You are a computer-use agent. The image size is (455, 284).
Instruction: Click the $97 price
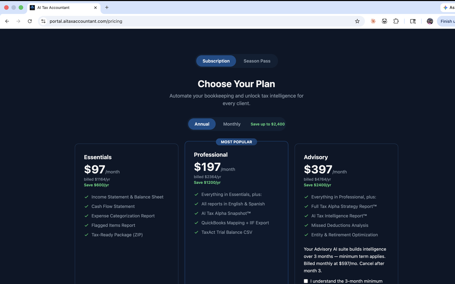(x=94, y=169)
